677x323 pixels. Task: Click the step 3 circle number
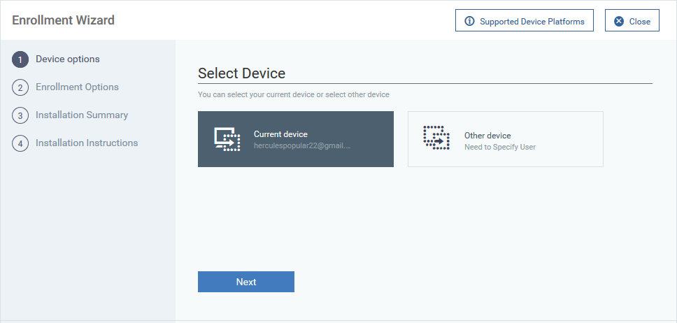20,116
